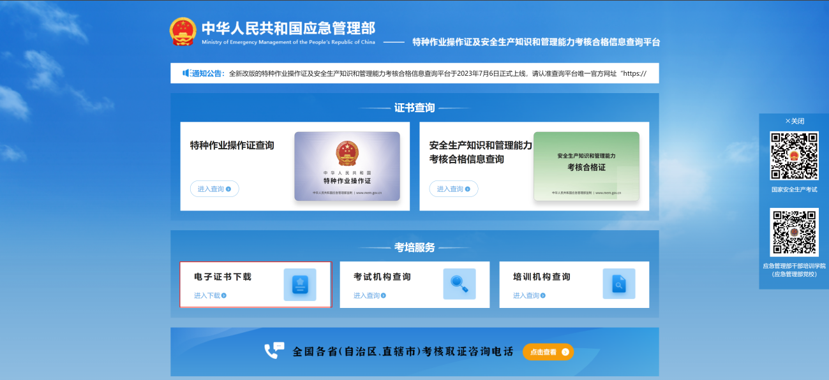The image size is (829, 380).
Task: Click the 应急管理部干部培训学院 caption
Action: (794, 270)
